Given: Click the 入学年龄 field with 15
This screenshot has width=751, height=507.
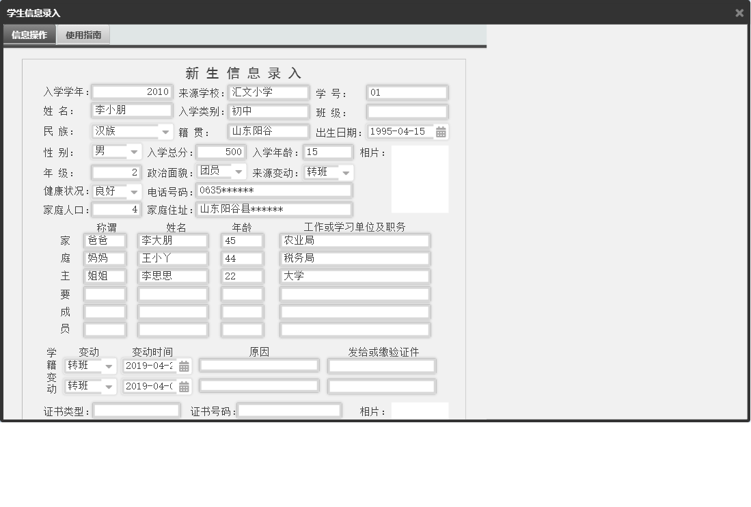Looking at the screenshot, I should [x=329, y=152].
